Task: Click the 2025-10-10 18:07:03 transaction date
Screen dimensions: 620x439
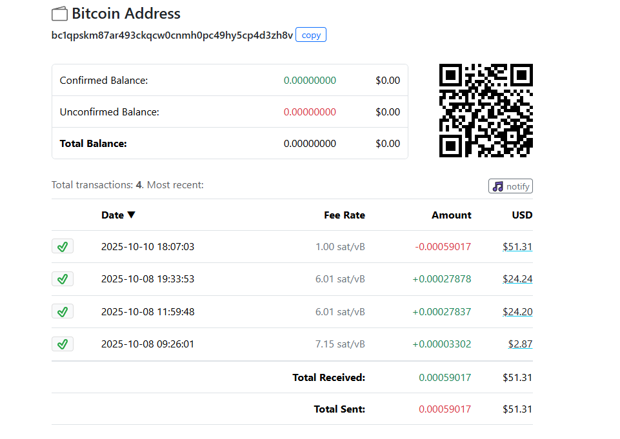Action: pos(148,247)
